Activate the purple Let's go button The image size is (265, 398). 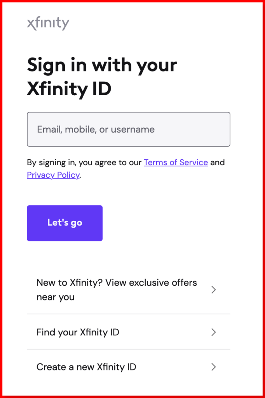(x=65, y=223)
